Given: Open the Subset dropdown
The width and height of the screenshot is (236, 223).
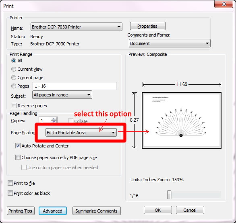Looking at the screenshot, I should [62, 95].
